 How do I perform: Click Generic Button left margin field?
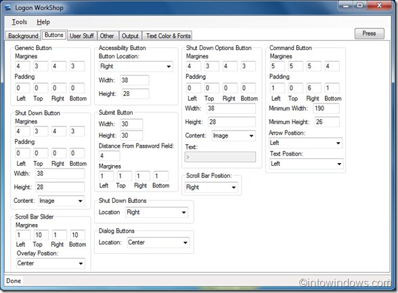point(22,66)
